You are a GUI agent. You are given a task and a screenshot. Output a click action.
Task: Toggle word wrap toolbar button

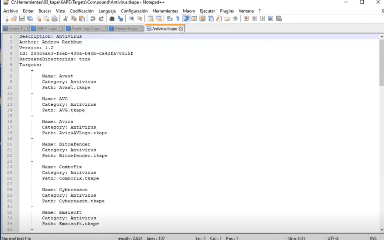pyautogui.click(x=169, y=19)
